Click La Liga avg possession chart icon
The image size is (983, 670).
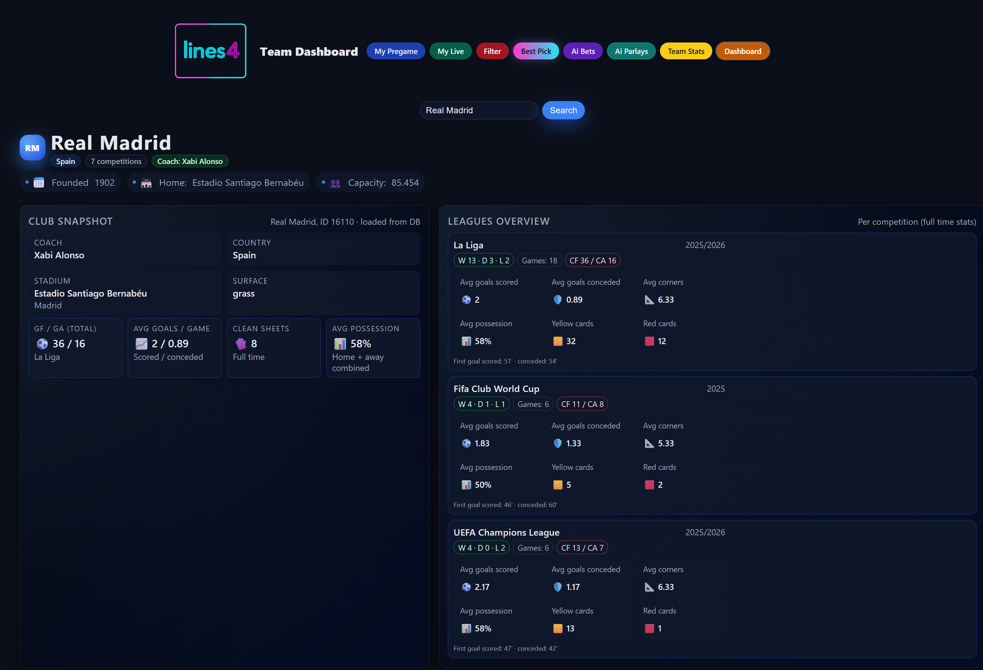[466, 341]
